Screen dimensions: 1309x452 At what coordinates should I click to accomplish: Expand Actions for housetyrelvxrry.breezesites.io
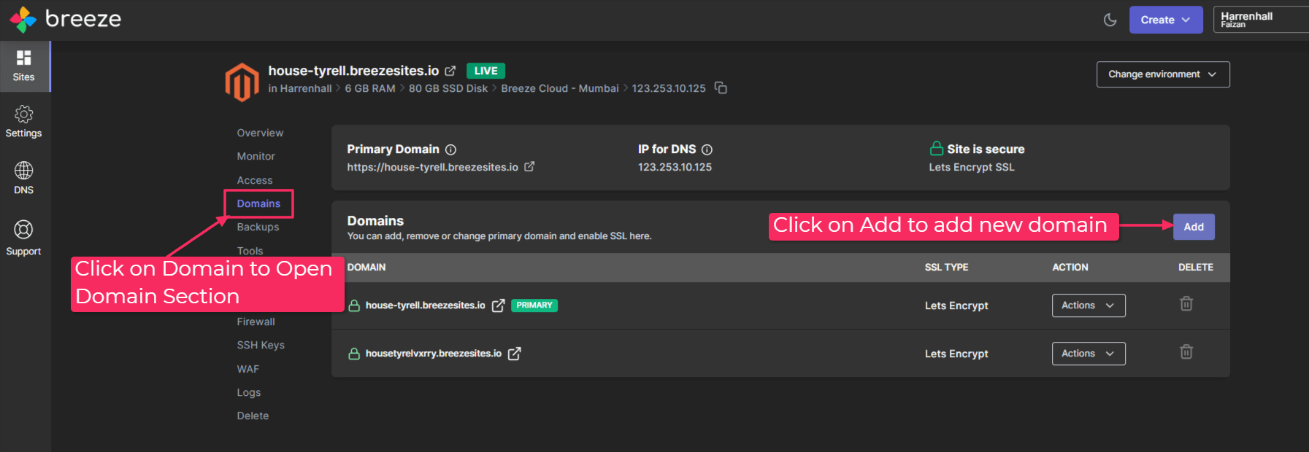click(1089, 354)
